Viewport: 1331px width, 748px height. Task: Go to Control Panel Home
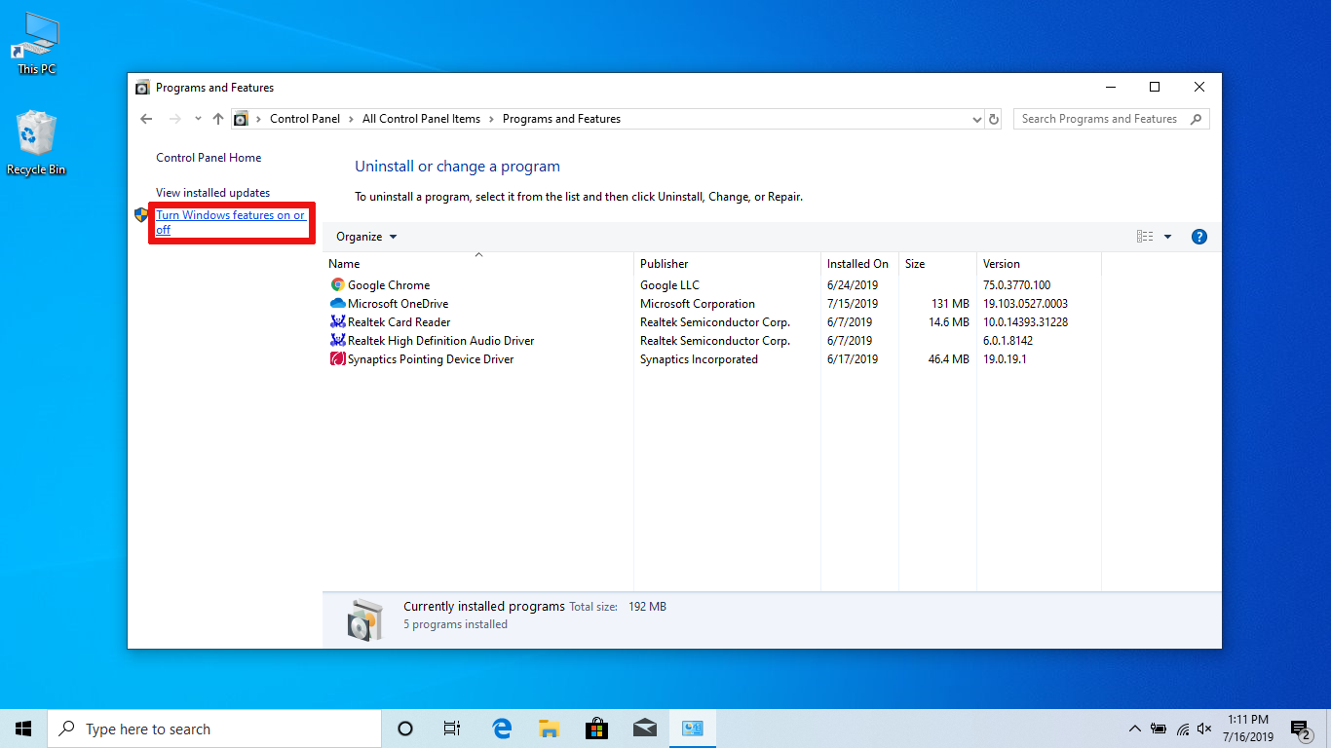tap(209, 158)
